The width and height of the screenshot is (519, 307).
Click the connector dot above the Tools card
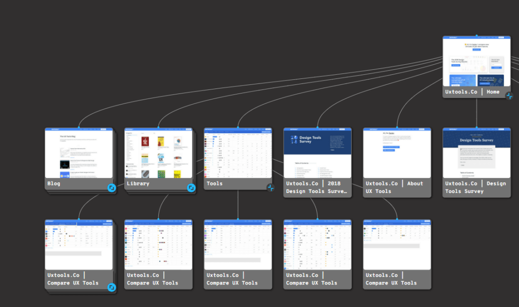pos(237,126)
